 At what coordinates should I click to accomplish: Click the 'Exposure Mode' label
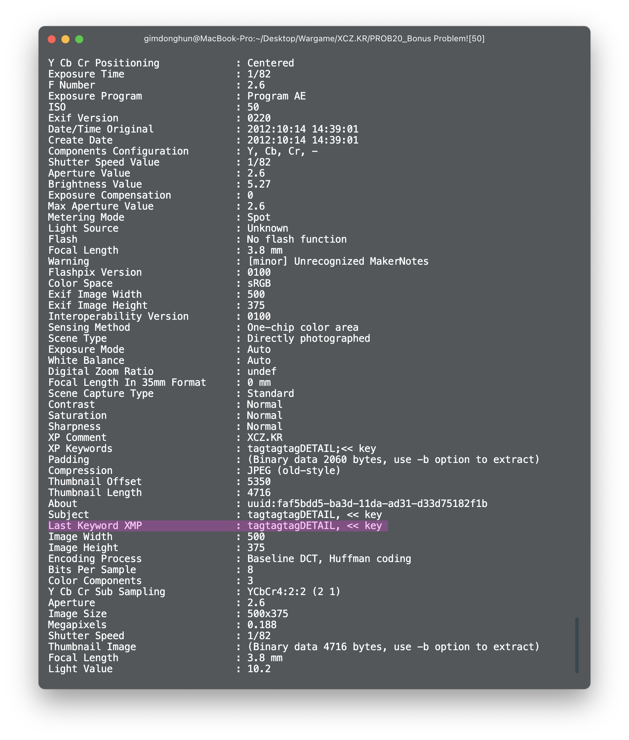point(86,350)
